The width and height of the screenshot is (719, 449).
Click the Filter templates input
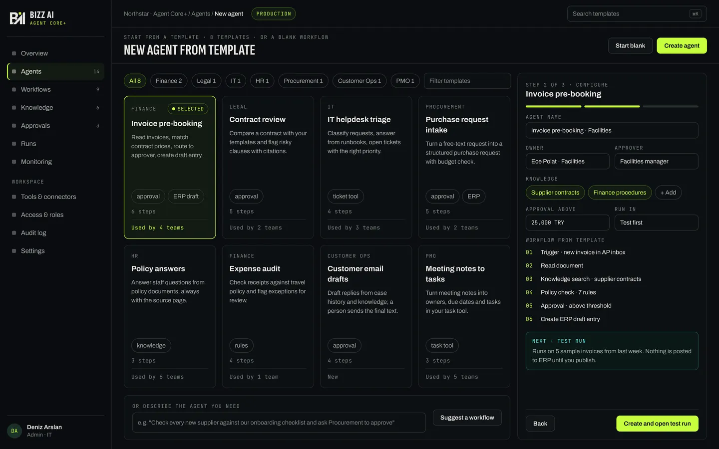(467, 81)
